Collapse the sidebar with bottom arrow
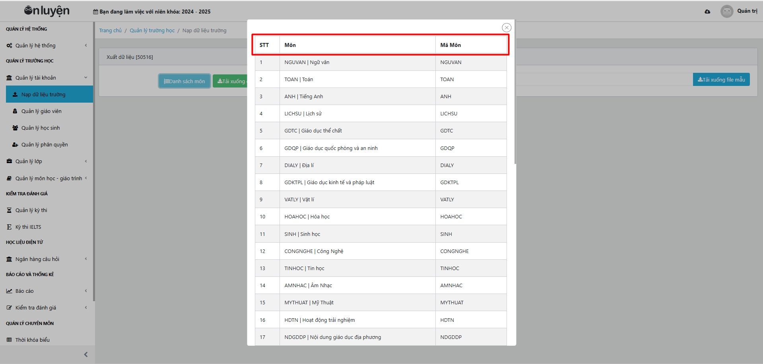The height and width of the screenshot is (364, 763). [x=86, y=354]
